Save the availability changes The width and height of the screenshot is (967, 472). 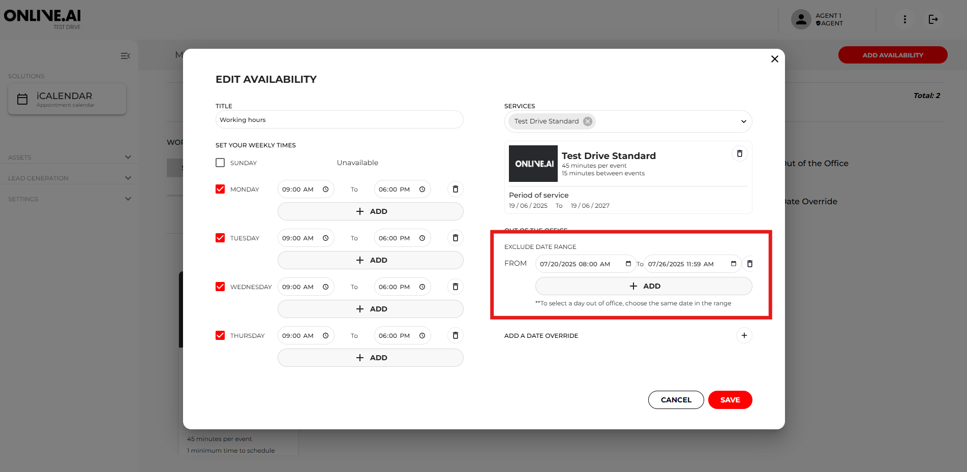tap(730, 400)
